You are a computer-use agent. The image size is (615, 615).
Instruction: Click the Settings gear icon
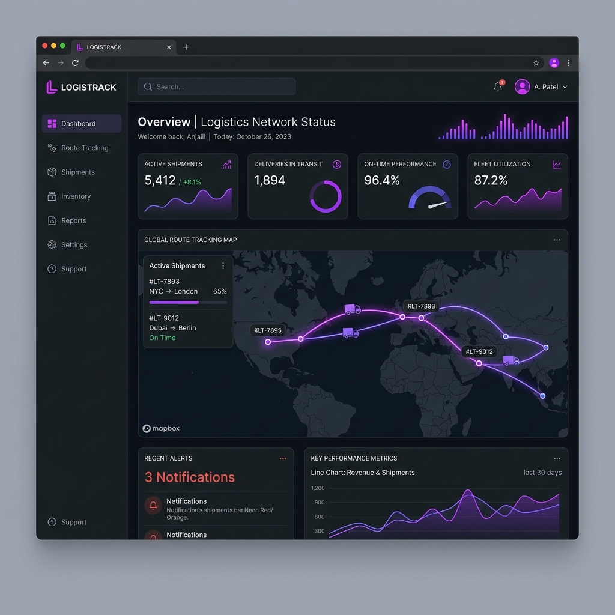click(52, 245)
